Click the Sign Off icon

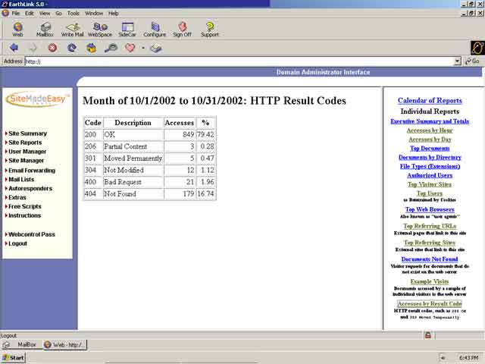(182, 29)
